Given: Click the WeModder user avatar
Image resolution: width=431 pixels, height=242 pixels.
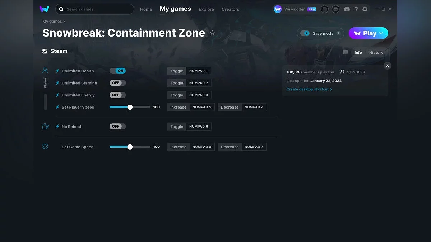Looking at the screenshot, I should (x=278, y=9).
